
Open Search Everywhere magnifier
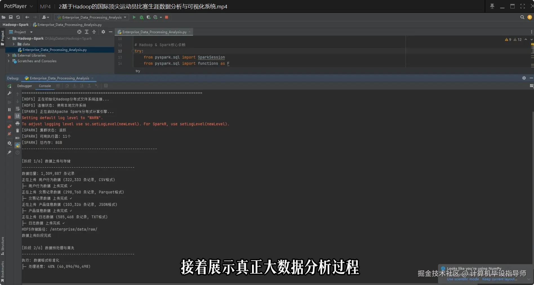[522, 17]
